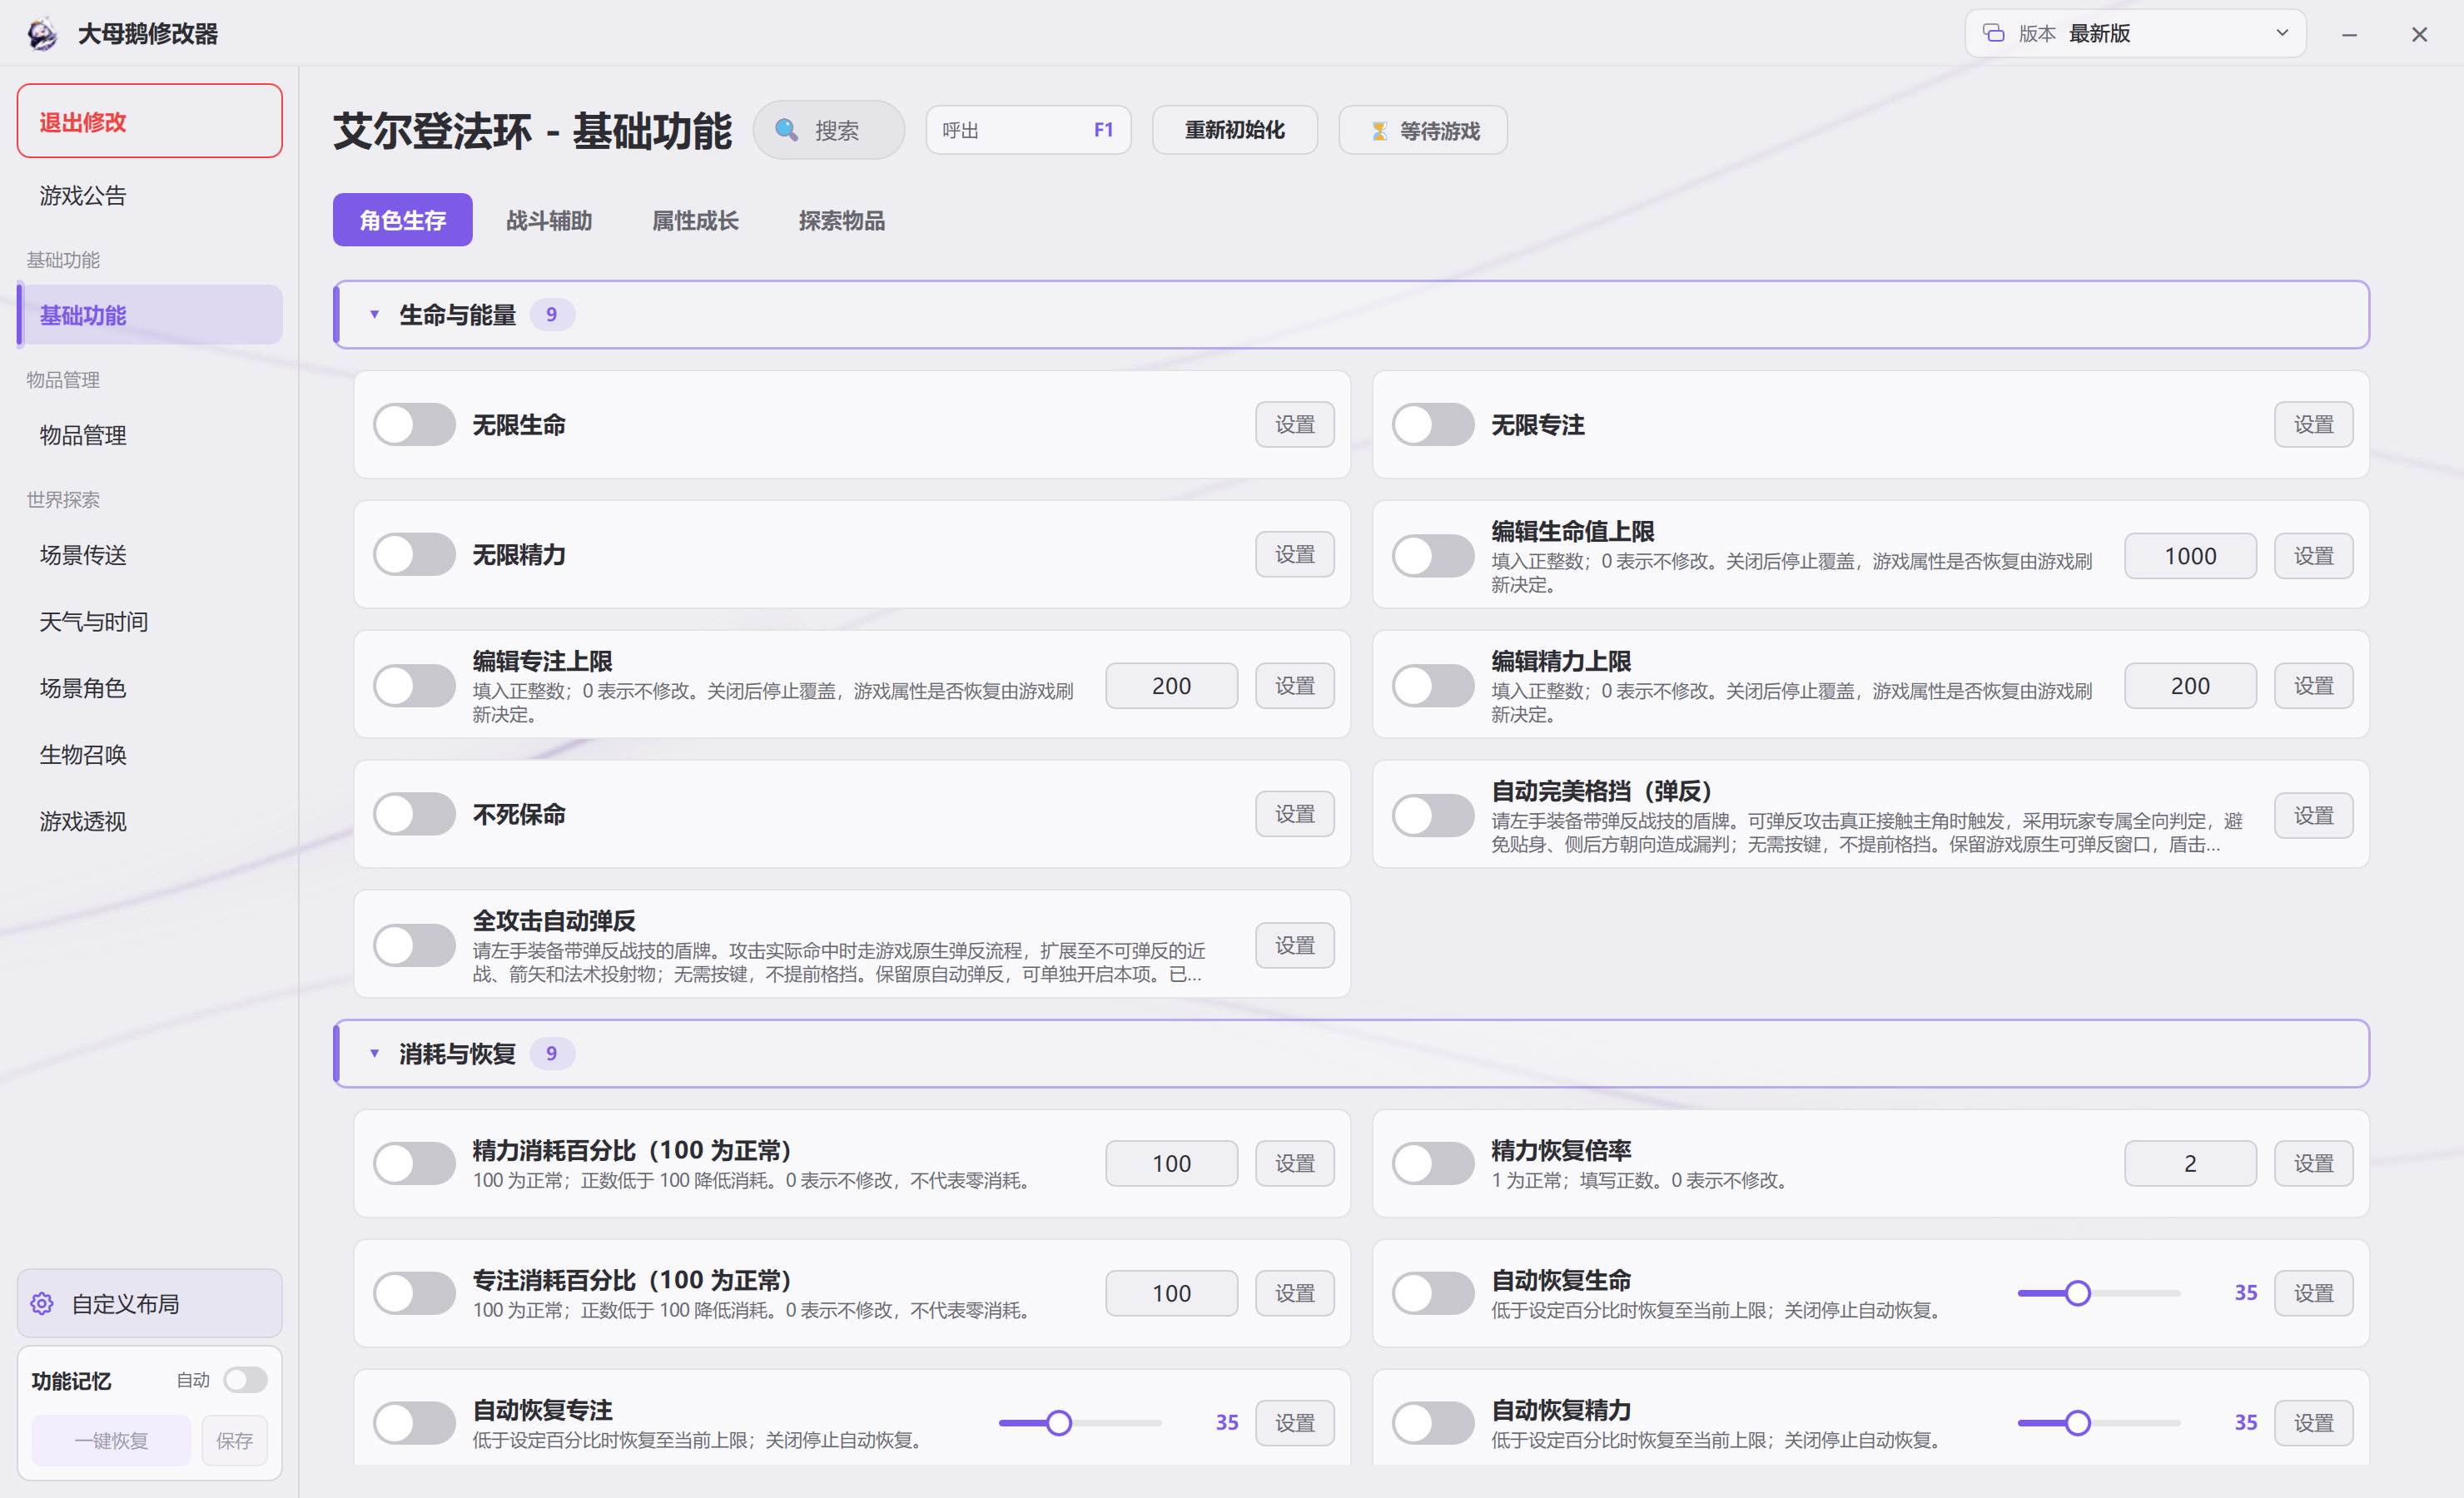The image size is (2464, 1498).
Task: Click the gear icon beside 自定义布局
Action: pyautogui.click(x=42, y=1303)
